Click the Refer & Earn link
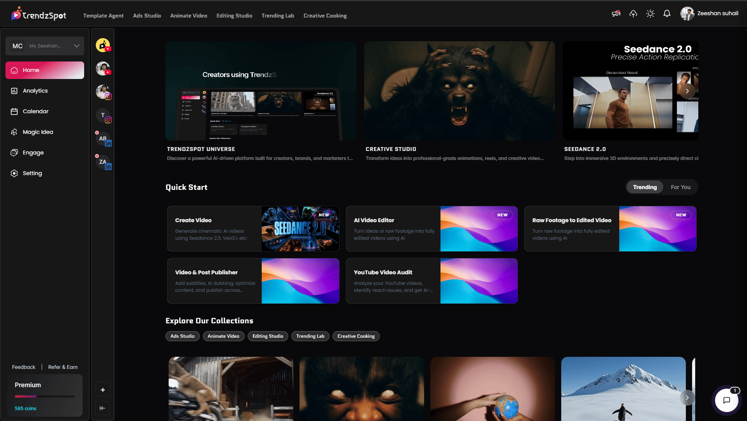This screenshot has width=747, height=421. (63, 367)
